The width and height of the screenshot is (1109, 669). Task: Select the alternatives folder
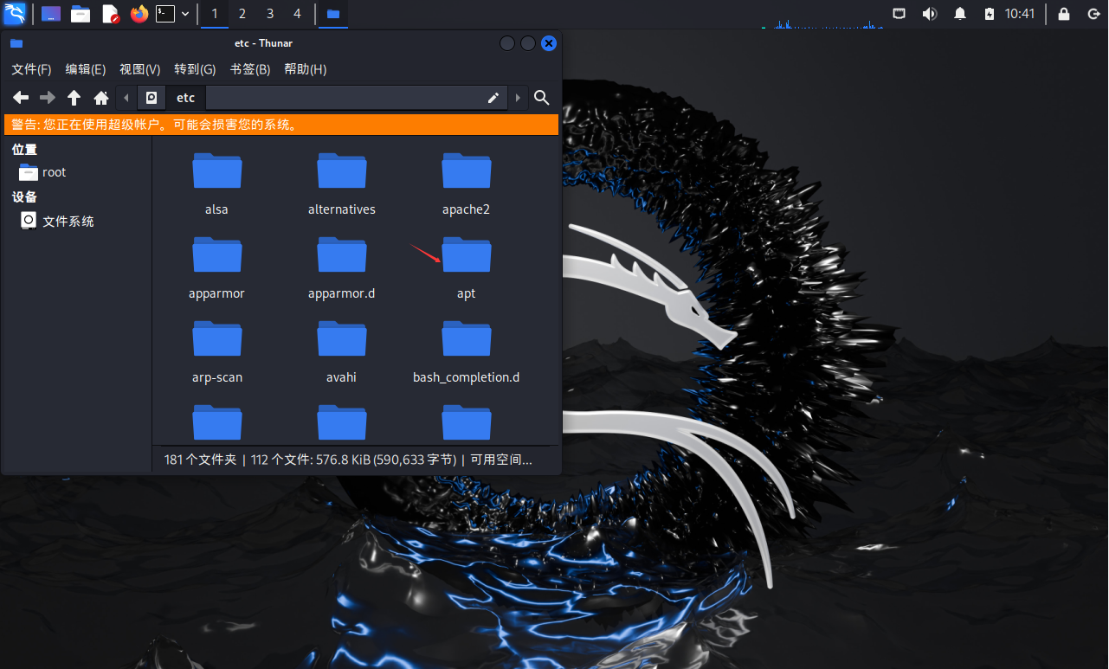[x=342, y=183]
